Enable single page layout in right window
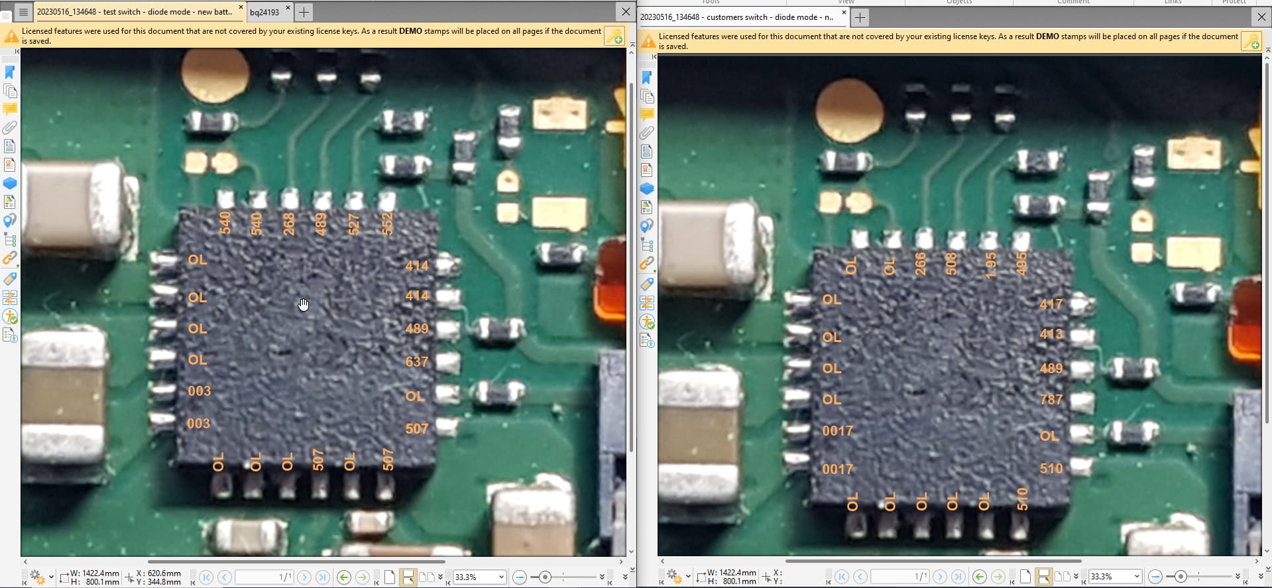The height and width of the screenshot is (588, 1272). pyautogui.click(x=1025, y=577)
